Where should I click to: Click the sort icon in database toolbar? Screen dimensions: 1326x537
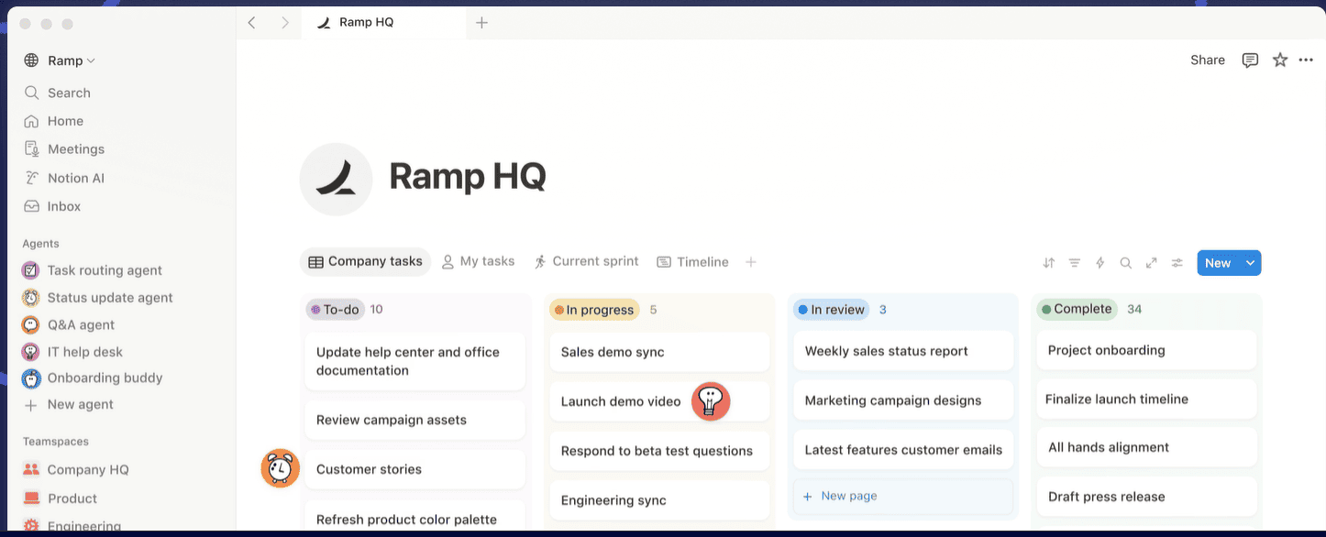[x=1049, y=263]
